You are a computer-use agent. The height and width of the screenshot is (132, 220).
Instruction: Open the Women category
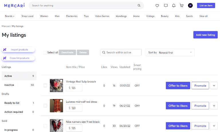pyautogui.click(x=44, y=16)
